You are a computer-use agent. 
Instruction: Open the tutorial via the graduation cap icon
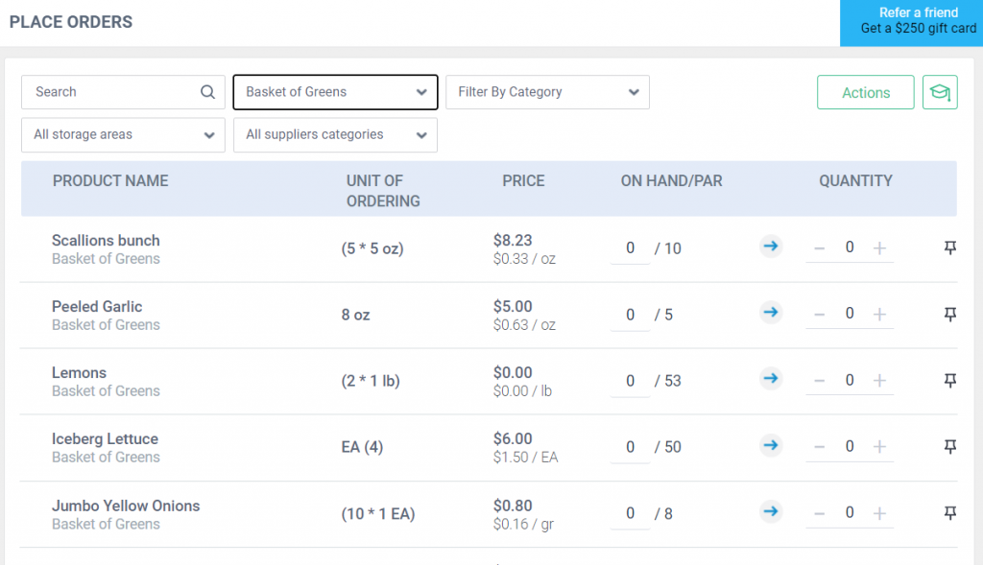coord(940,92)
